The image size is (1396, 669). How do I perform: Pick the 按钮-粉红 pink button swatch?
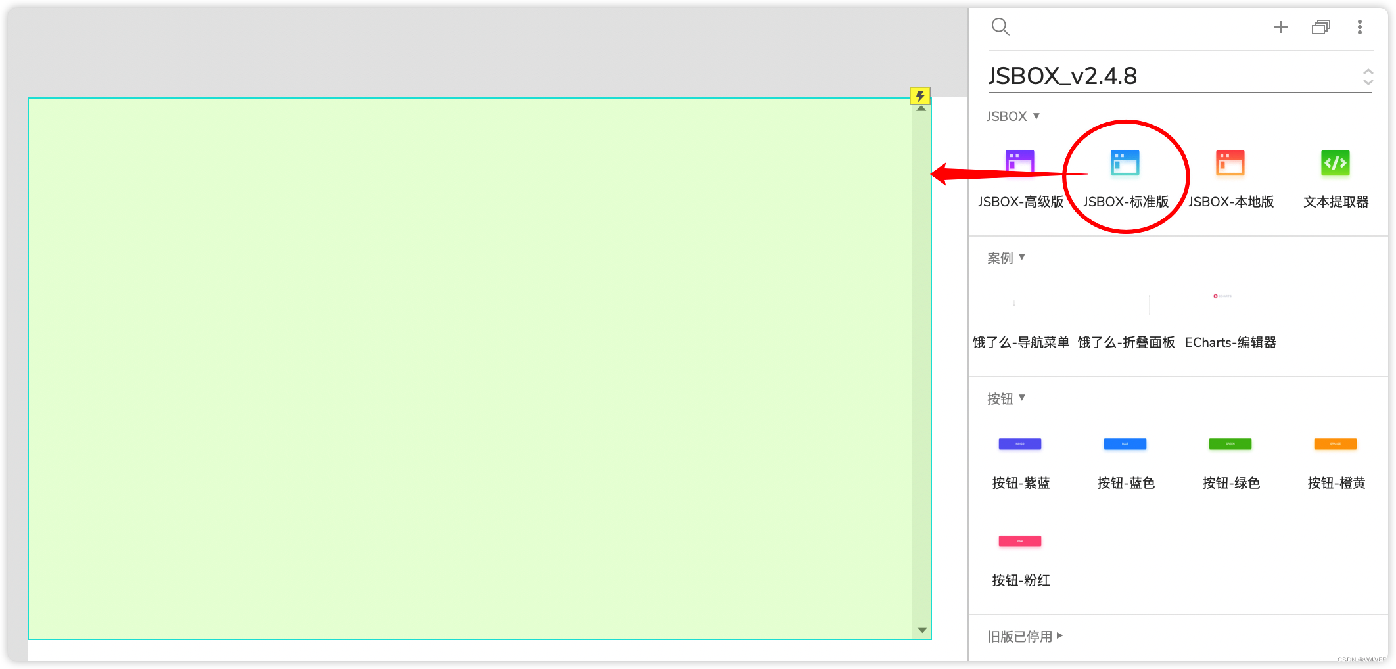coord(1019,541)
